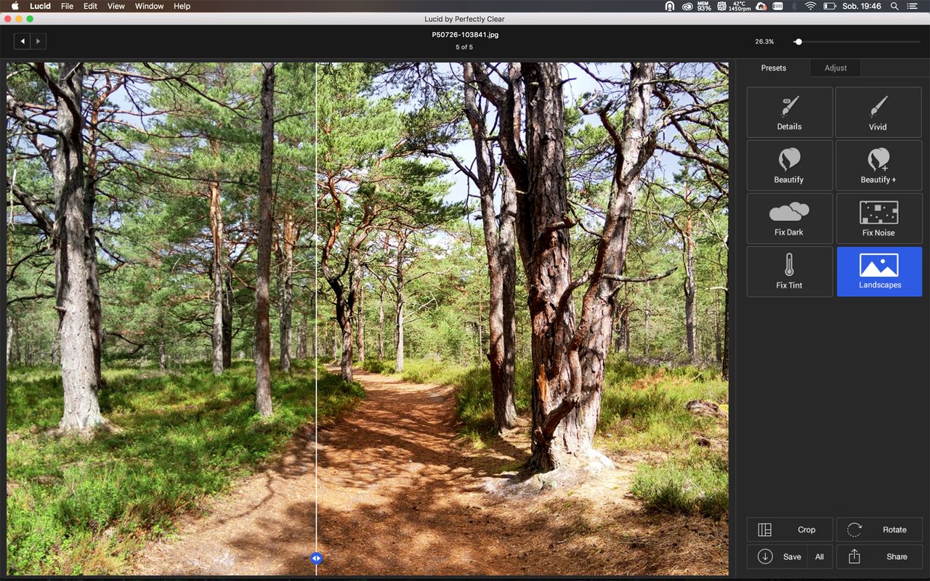Click the file name P50726-103841.jpg
930x581 pixels.
[x=465, y=35]
